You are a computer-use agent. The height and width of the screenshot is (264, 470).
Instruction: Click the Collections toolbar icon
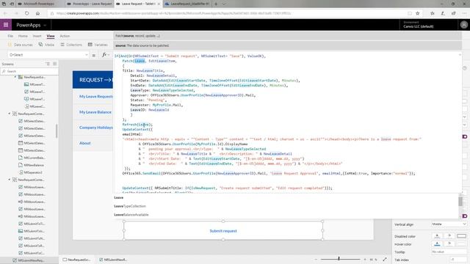point(62,45)
